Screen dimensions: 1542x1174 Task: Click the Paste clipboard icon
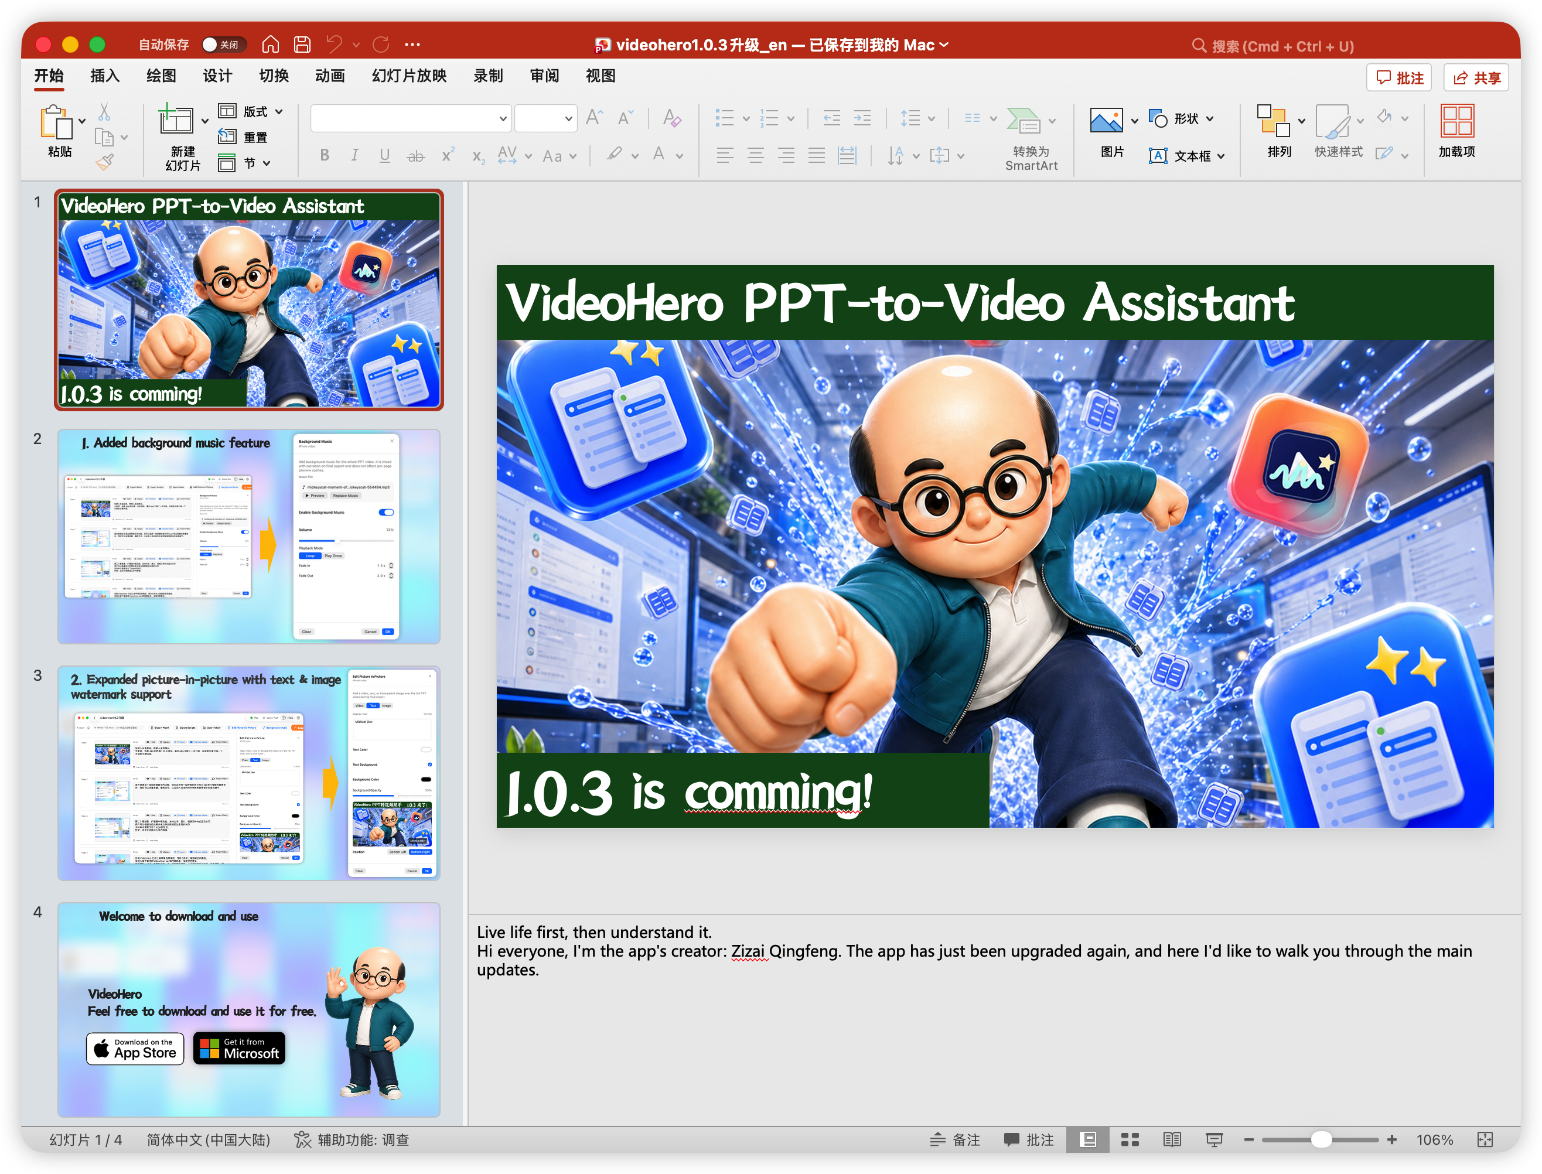click(x=57, y=122)
